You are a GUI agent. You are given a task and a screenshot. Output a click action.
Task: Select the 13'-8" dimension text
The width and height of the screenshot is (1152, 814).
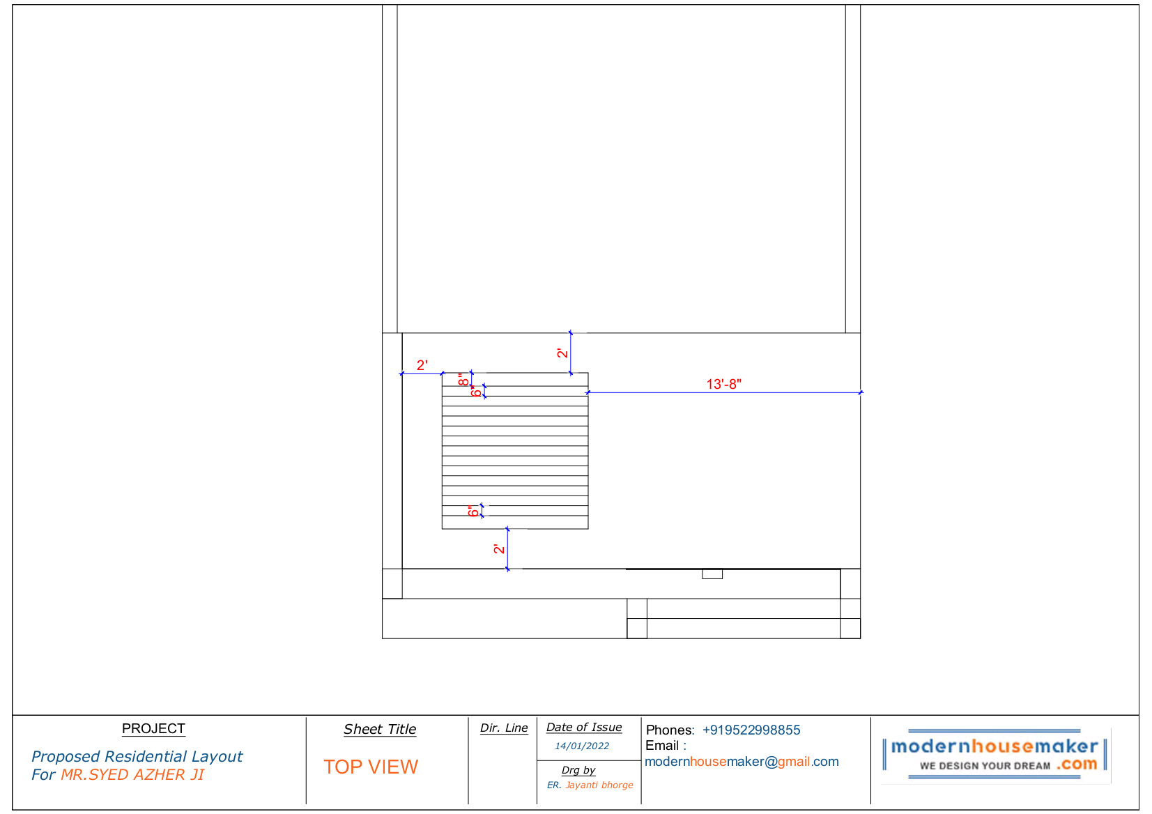(724, 384)
